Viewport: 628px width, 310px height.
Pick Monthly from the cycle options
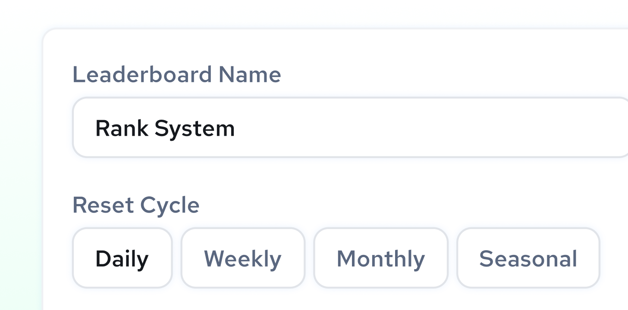(381, 257)
